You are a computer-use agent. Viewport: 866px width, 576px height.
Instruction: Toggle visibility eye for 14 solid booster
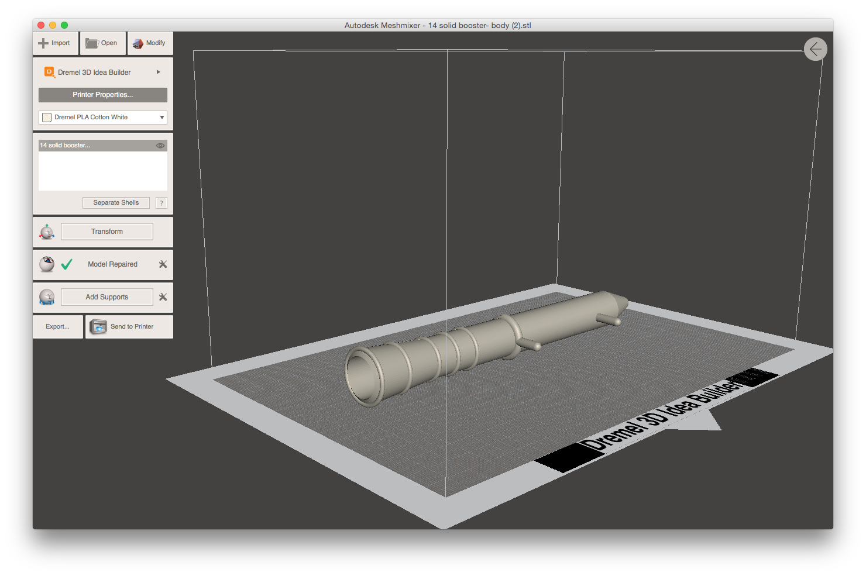tap(160, 146)
